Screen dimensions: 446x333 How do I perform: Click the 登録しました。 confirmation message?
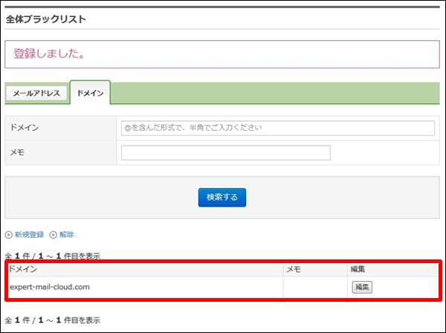click(x=222, y=54)
